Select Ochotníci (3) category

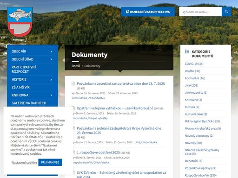(x=193, y=161)
